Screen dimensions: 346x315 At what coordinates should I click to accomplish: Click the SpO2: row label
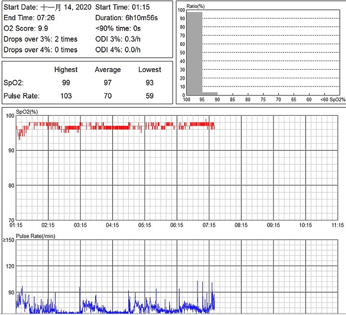point(13,83)
